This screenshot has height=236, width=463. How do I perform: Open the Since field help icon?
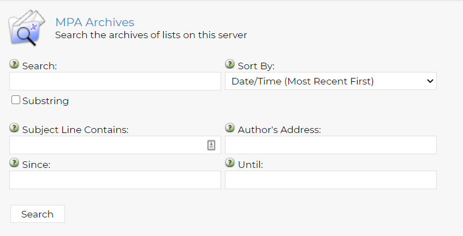(x=14, y=163)
